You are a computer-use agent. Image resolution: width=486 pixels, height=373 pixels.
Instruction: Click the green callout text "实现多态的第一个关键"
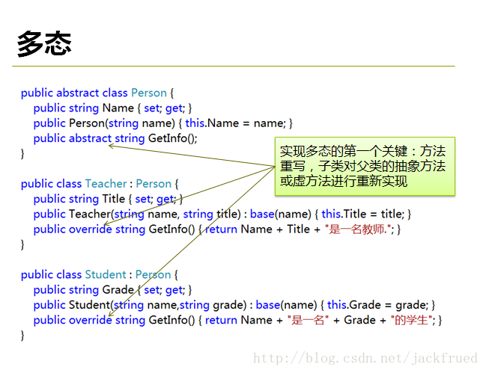(344, 151)
